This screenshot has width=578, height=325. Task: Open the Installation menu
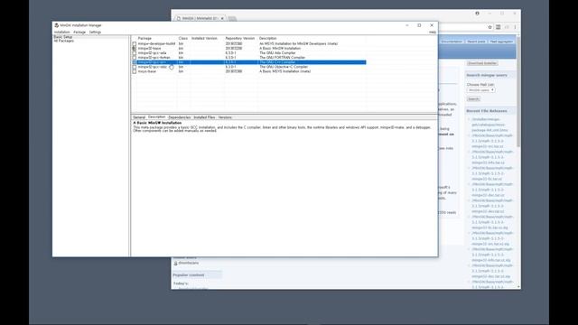pos(61,32)
